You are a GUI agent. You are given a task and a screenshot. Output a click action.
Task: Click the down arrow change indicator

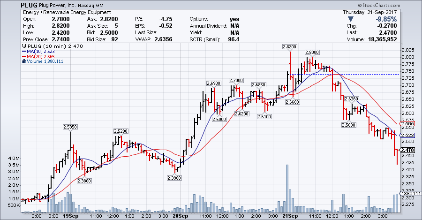click(x=350, y=19)
